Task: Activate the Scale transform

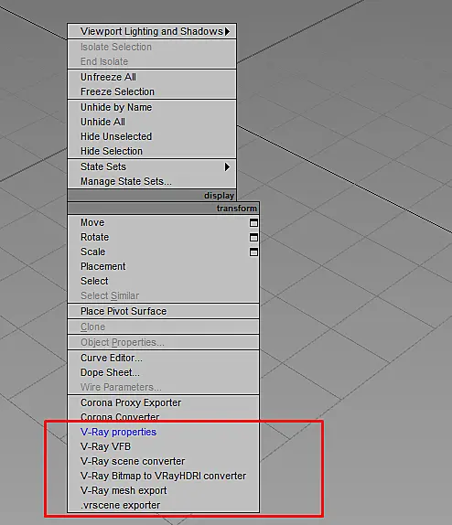Action: 163,252
